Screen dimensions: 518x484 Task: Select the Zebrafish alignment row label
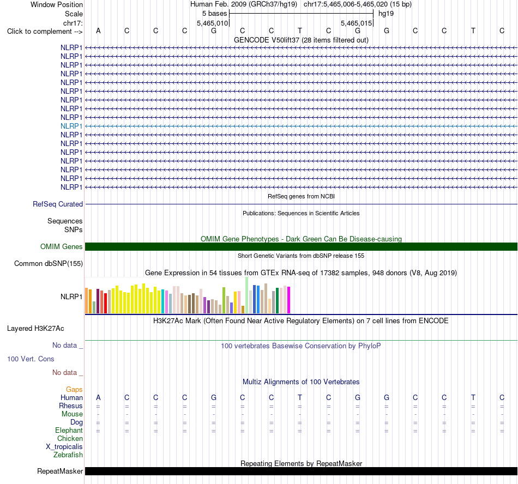[68, 455]
